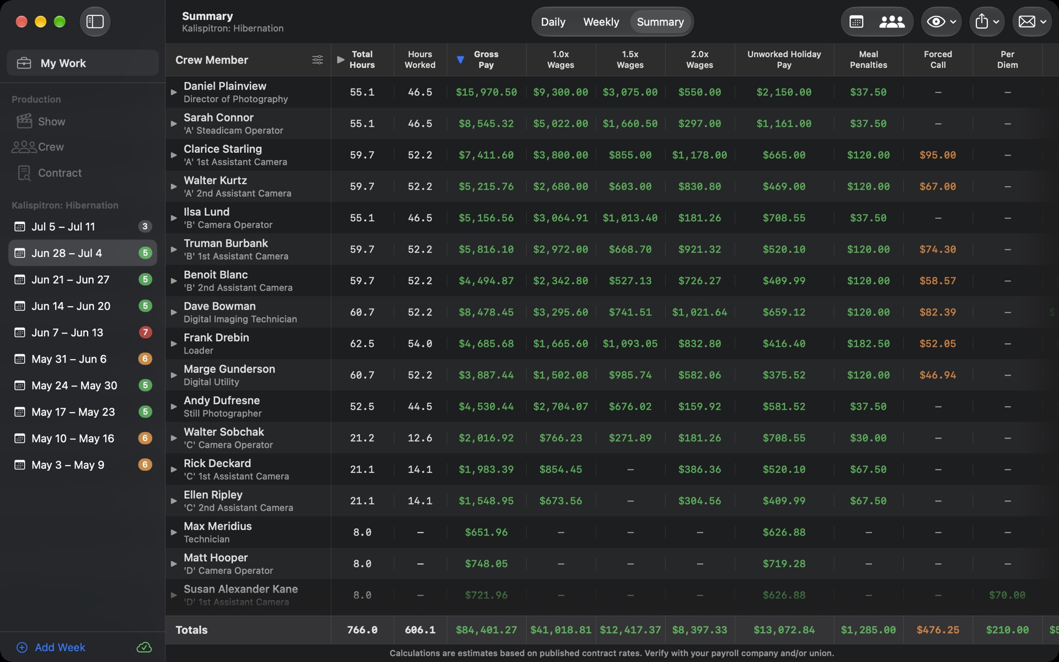The width and height of the screenshot is (1059, 662).
Task: Expand the Total Hours column triangle
Action: (x=340, y=60)
